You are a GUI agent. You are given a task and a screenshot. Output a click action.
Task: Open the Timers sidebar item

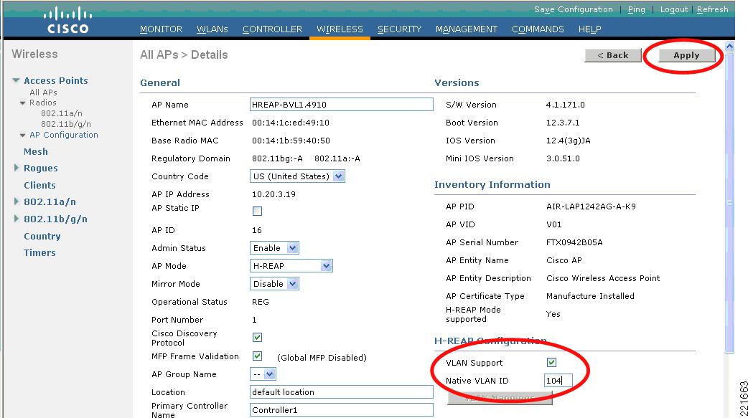pos(39,252)
